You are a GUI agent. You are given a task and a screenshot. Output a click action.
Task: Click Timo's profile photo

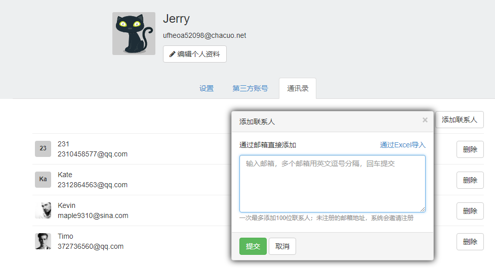(x=43, y=241)
